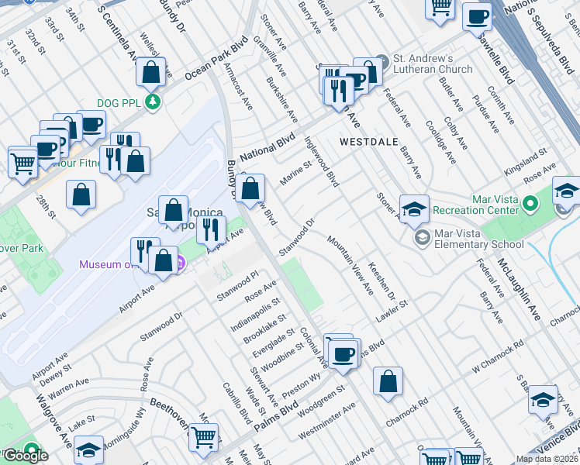This screenshot has width=580, height=465.
Task: Click the Marine St street label
Action: coord(296,173)
